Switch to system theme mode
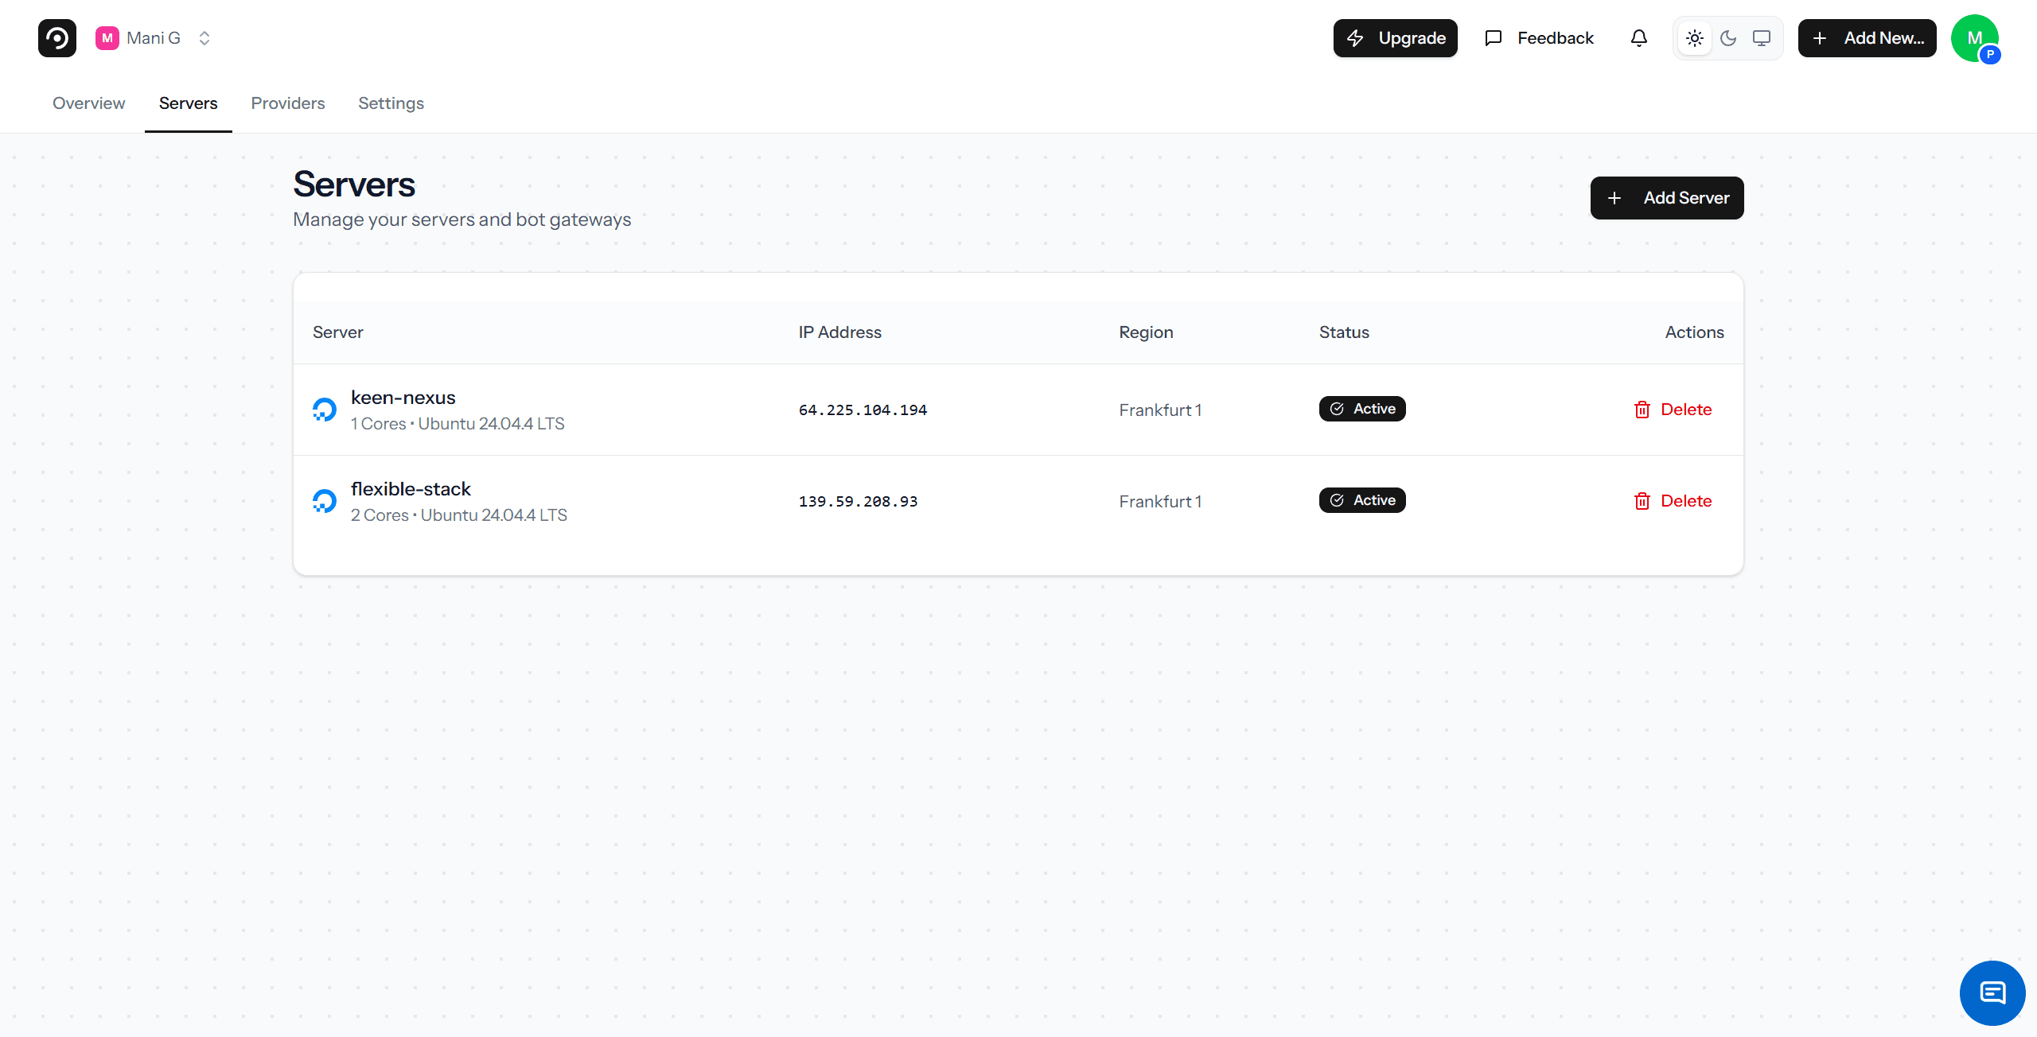Screen dimensions: 2037x1037 [1762, 37]
